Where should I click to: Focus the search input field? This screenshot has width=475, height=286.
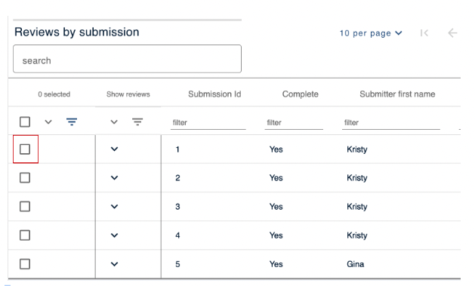pos(127,59)
